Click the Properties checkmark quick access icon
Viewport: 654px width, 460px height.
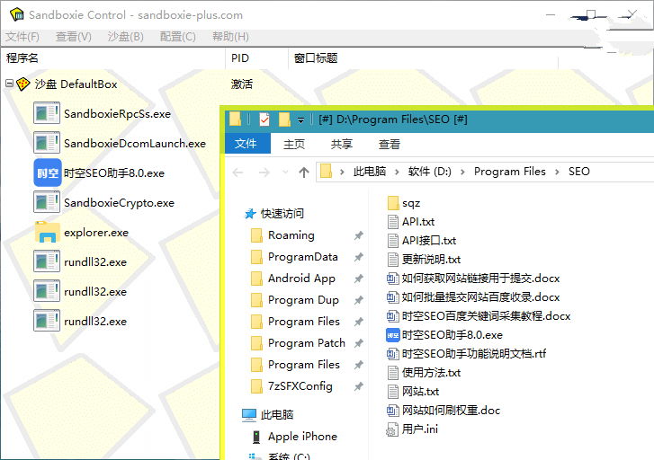pos(264,119)
